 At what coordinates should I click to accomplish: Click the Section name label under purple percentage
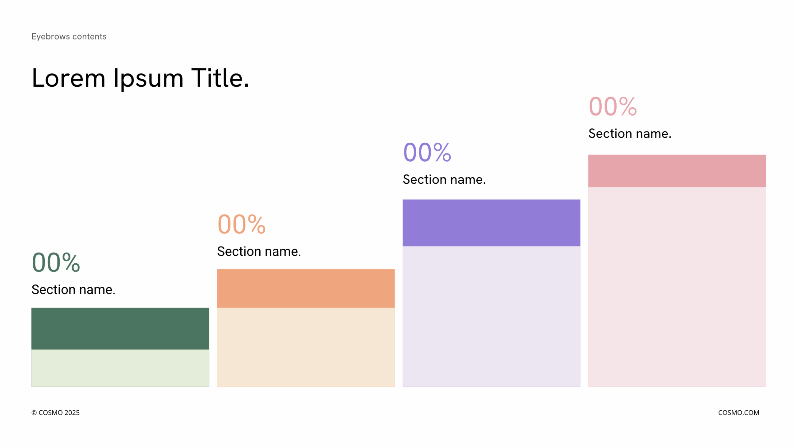point(444,180)
